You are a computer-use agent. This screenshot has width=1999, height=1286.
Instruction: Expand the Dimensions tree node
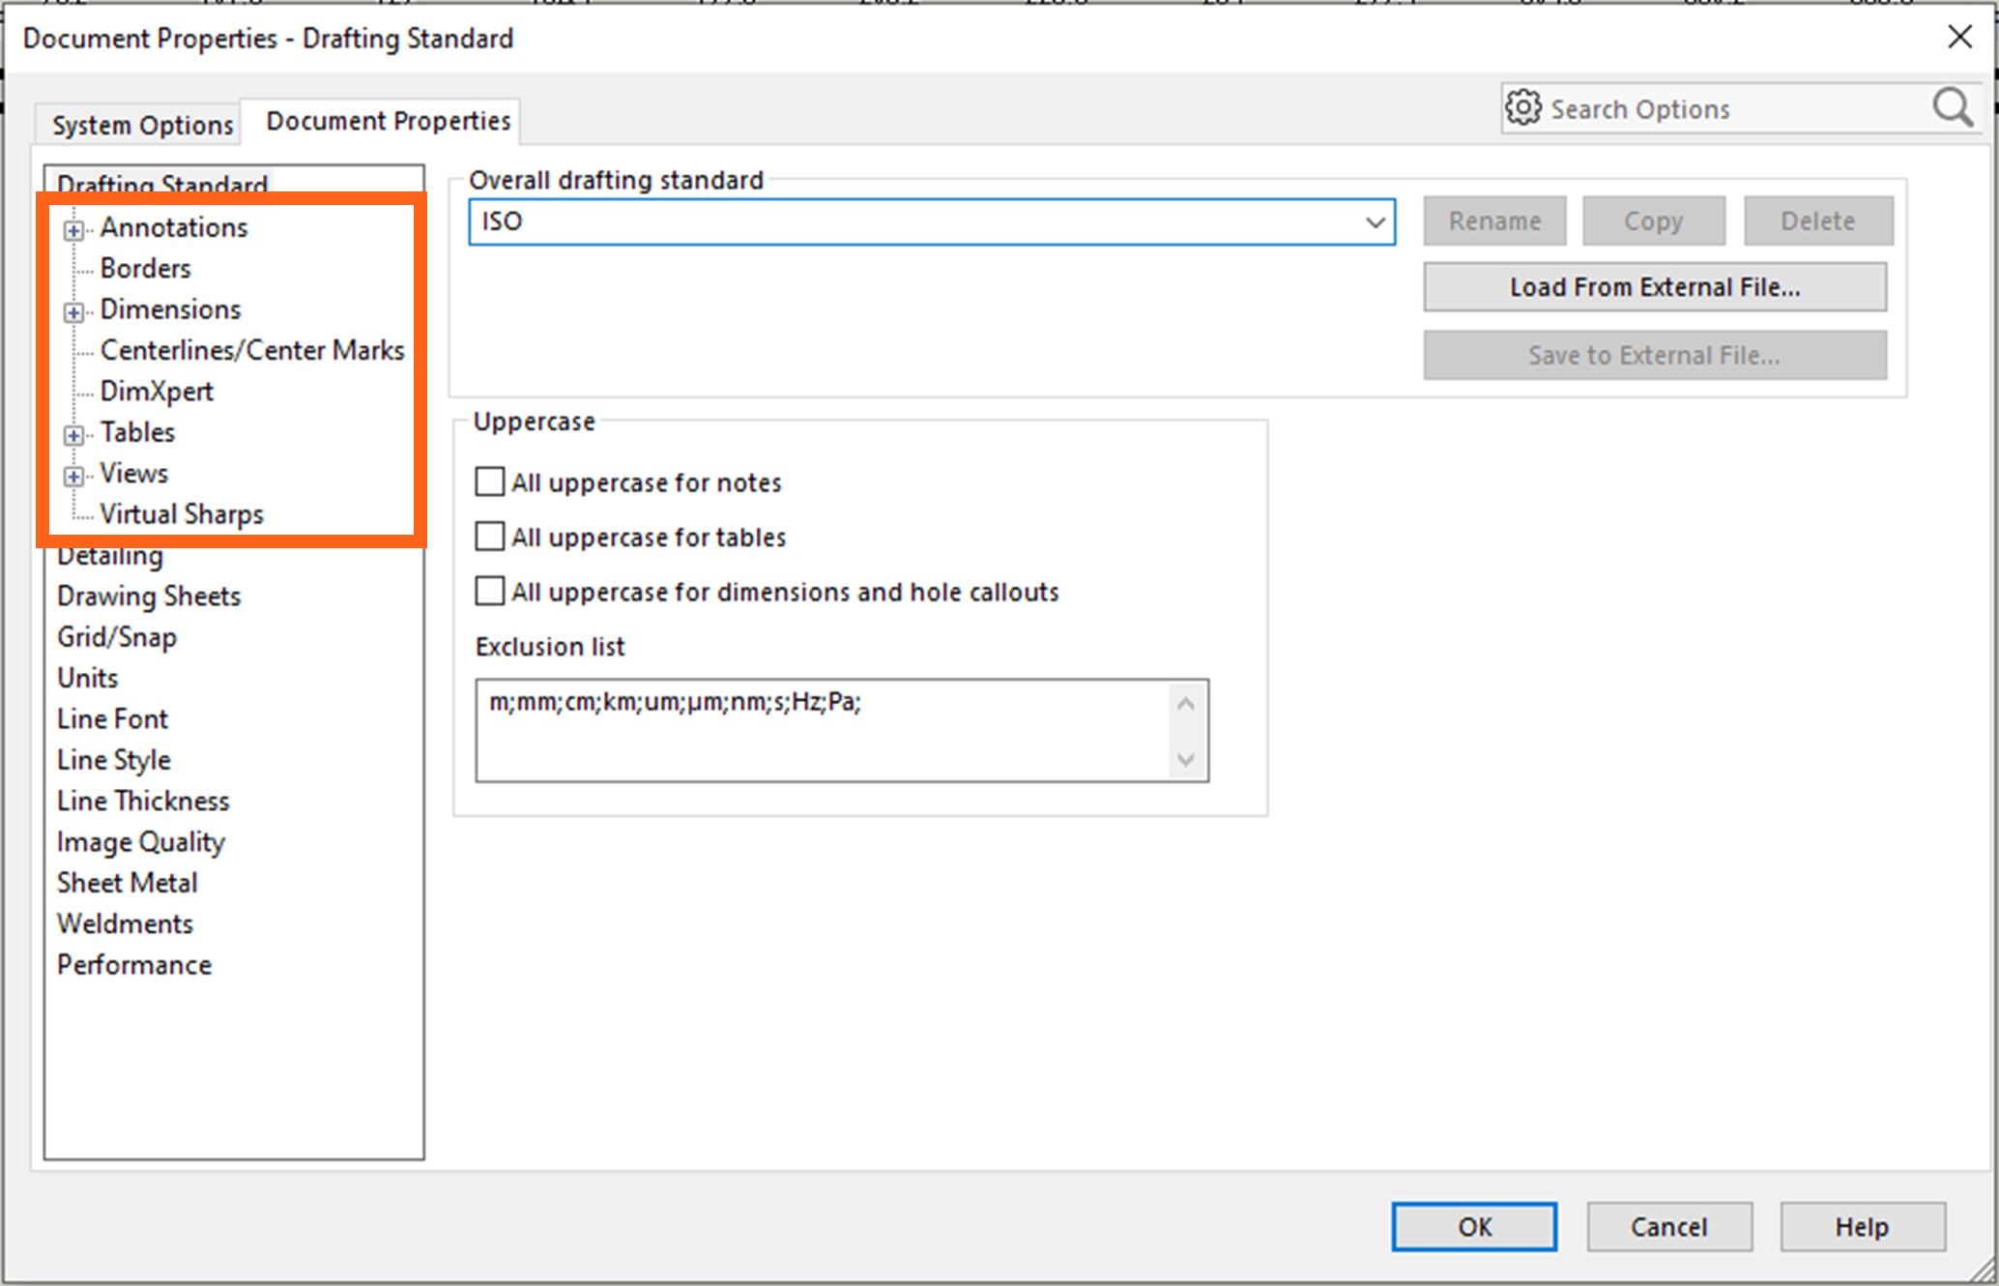click(73, 311)
